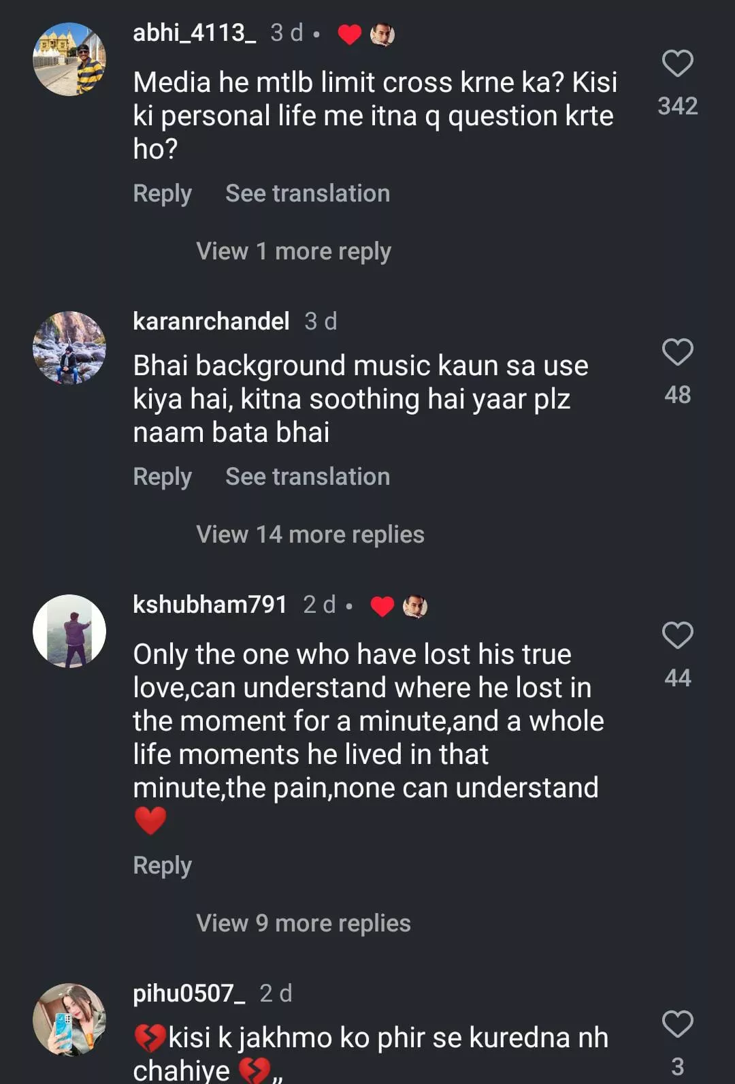
Task: Open kshubham791's profile avatar
Action: pos(69,631)
